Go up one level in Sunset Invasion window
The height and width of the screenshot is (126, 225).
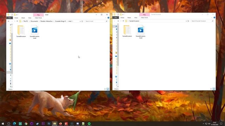[123, 21]
